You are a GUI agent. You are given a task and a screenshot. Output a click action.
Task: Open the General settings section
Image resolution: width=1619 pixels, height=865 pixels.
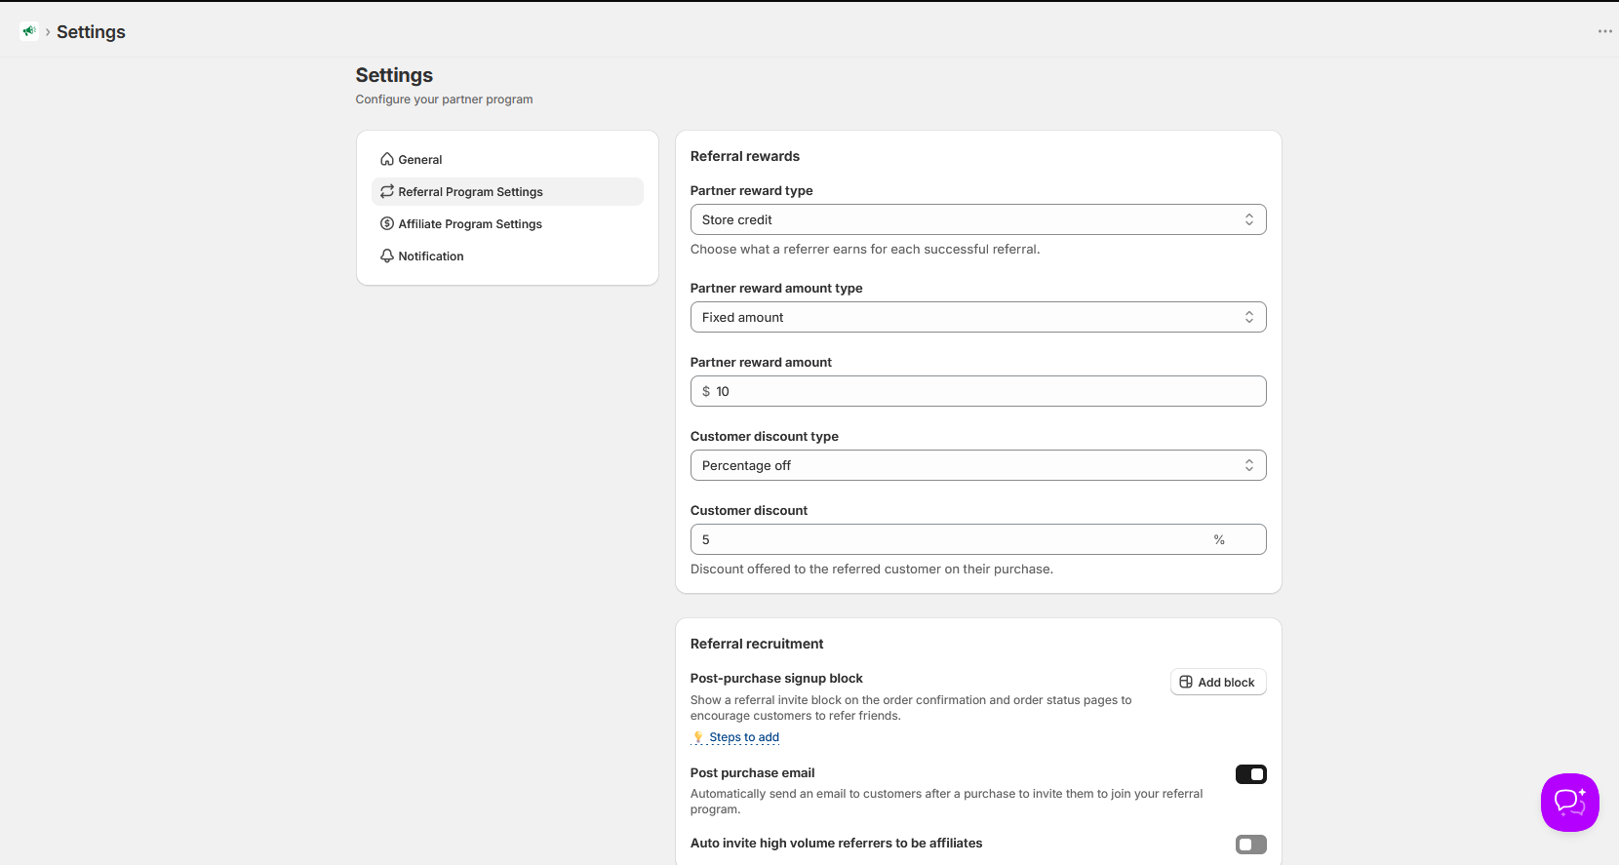tap(507, 159)
